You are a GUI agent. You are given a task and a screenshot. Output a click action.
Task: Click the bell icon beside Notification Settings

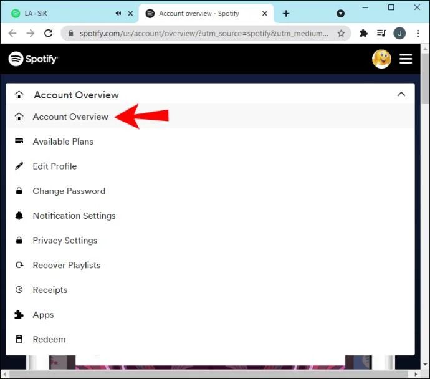[x=19, y=215]
